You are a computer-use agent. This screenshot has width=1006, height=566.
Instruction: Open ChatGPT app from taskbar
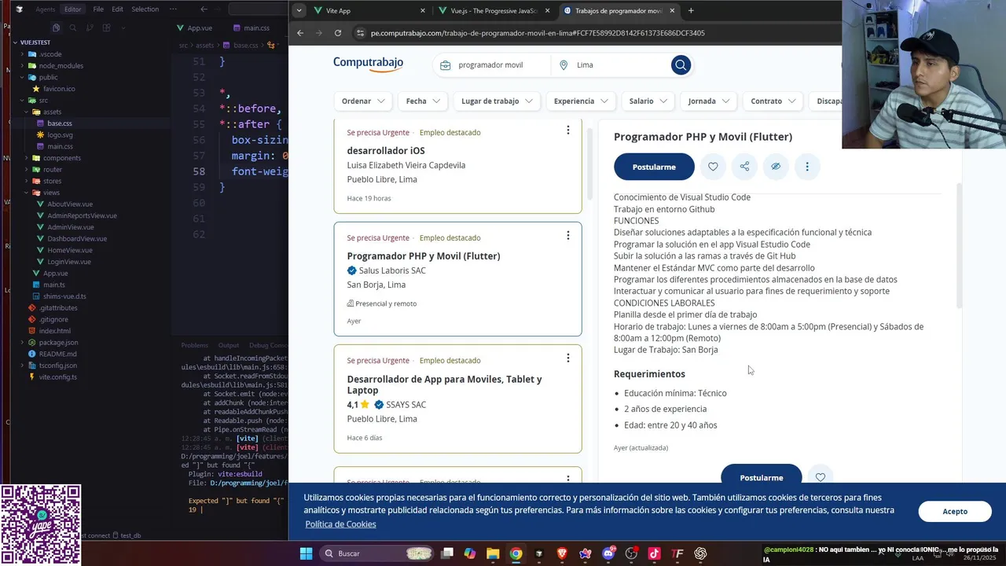pos(700,553)
